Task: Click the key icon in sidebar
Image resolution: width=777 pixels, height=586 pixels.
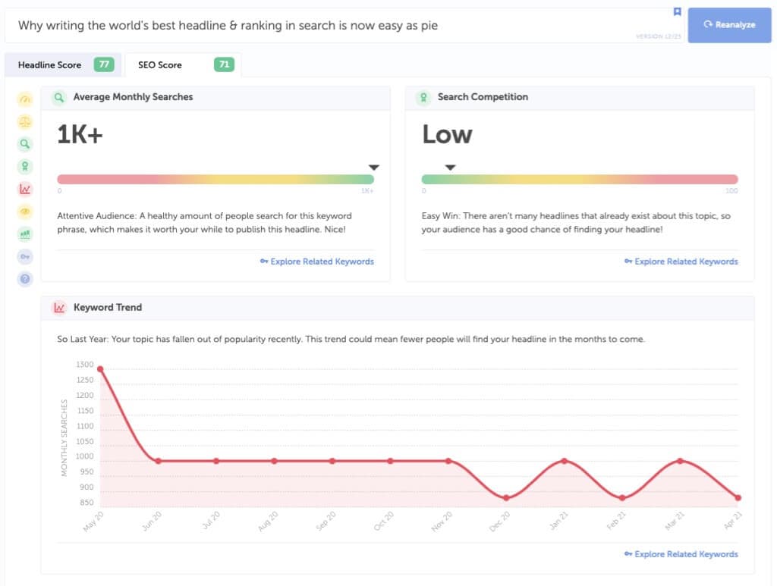Action: tap(25, 256)
